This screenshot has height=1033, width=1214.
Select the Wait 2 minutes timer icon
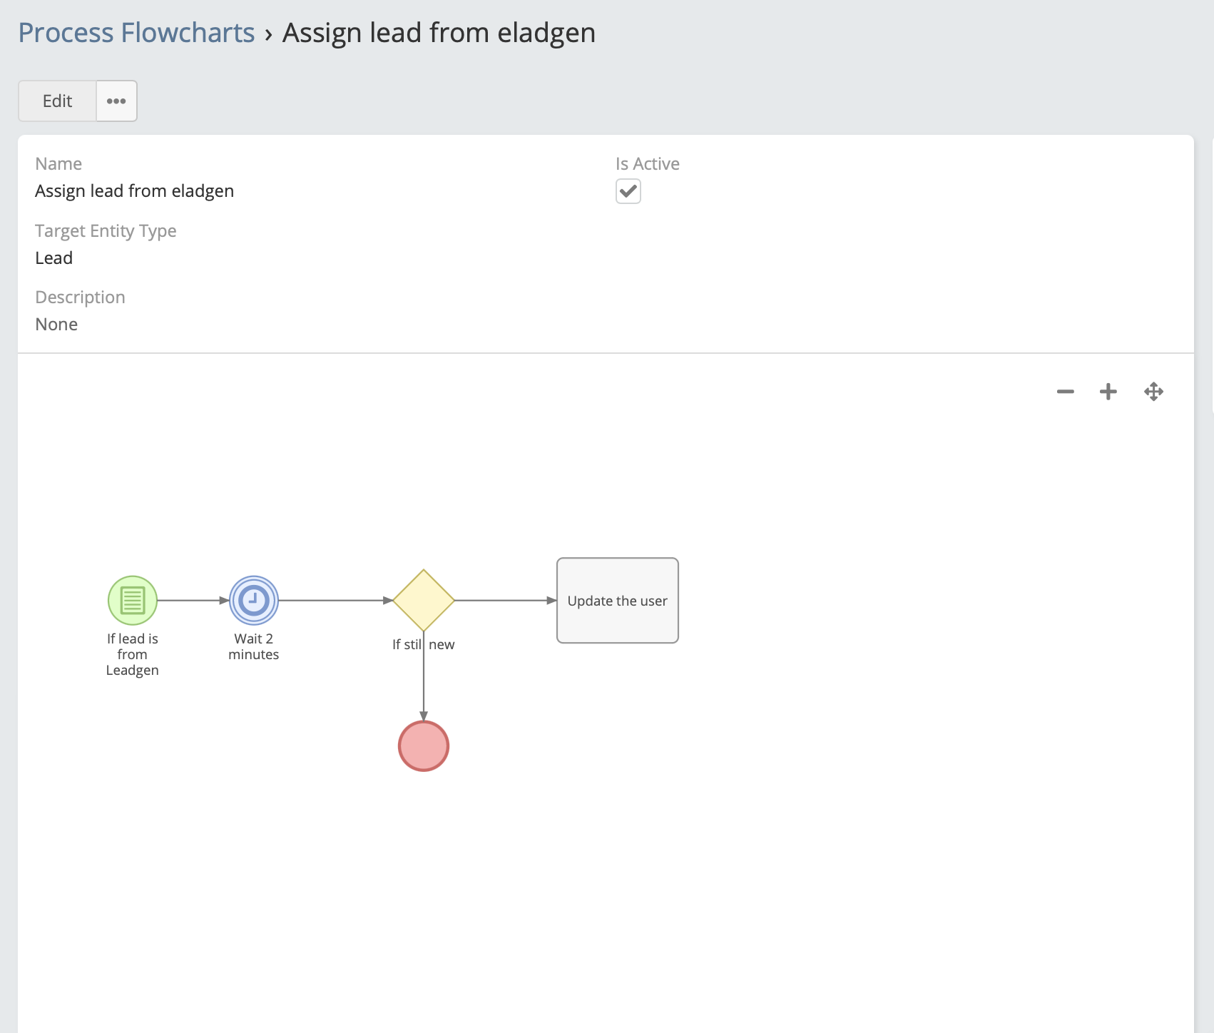point(254,601)
